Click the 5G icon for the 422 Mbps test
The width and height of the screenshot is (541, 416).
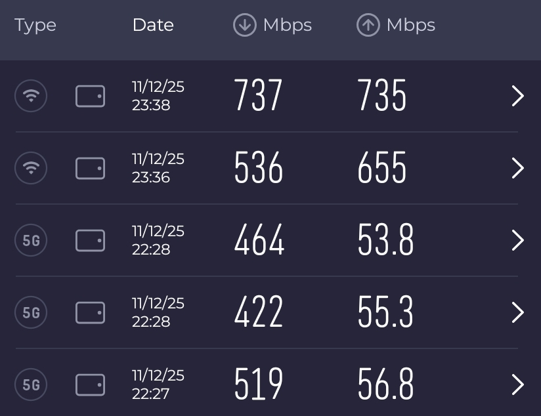[x=31, y=313]
